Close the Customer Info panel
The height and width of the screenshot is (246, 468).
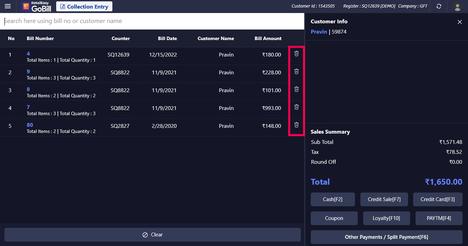point(460,22)
